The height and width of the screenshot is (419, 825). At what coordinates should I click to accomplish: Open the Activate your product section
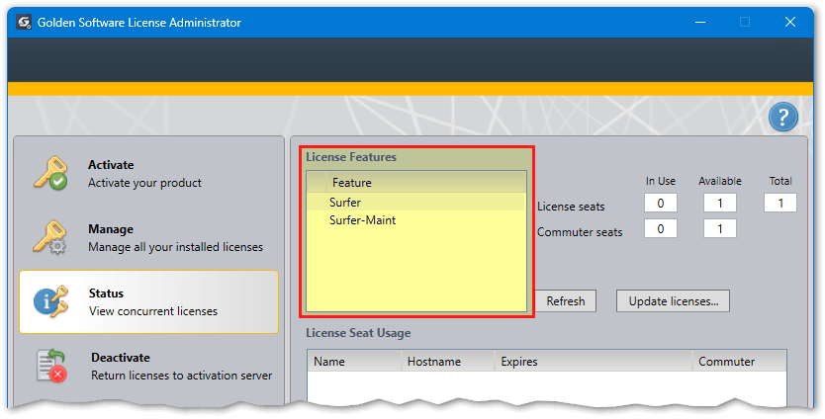(x=149, y=174)
